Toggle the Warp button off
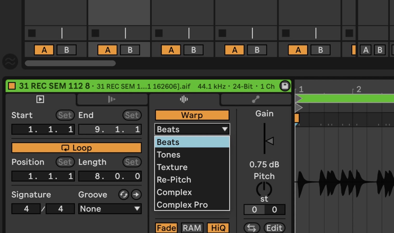The width and height of the screenshot is (394, 233). 192,115
